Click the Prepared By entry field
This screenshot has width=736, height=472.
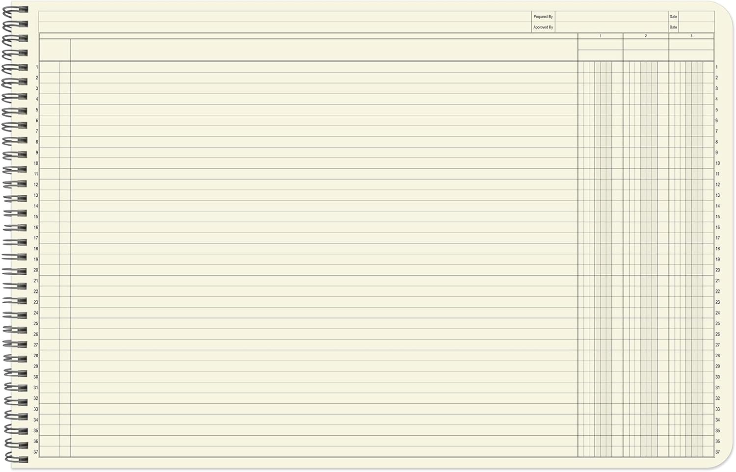pyautogui.click(x=611, y=17)
